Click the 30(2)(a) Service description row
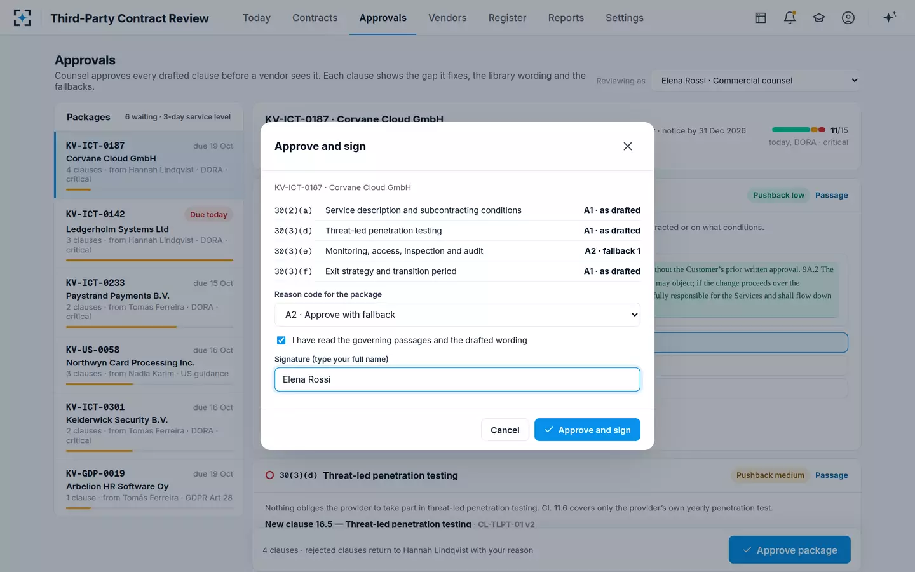The image size is (915, 572). [x=457, y=210]
